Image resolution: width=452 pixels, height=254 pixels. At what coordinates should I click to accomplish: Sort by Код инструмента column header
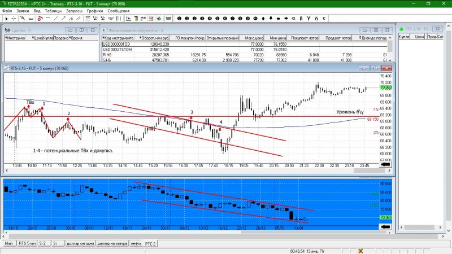click(x=118, y=38)
